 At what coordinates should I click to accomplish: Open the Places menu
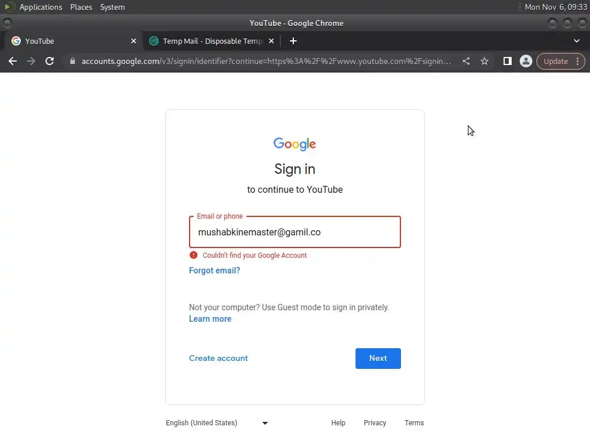tap(81, 7)
